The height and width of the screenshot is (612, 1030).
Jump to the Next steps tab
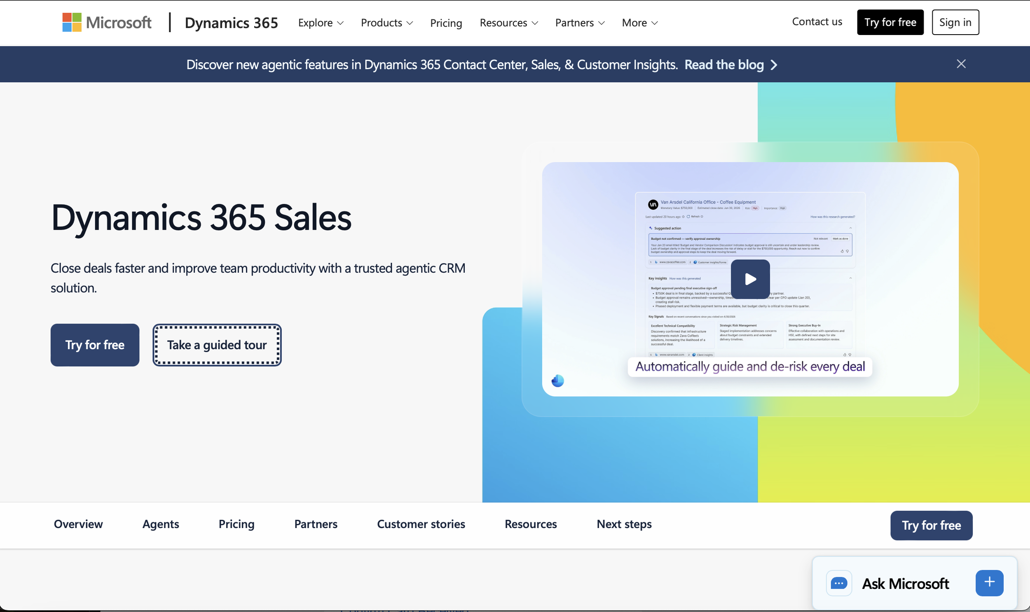[624, 524]
